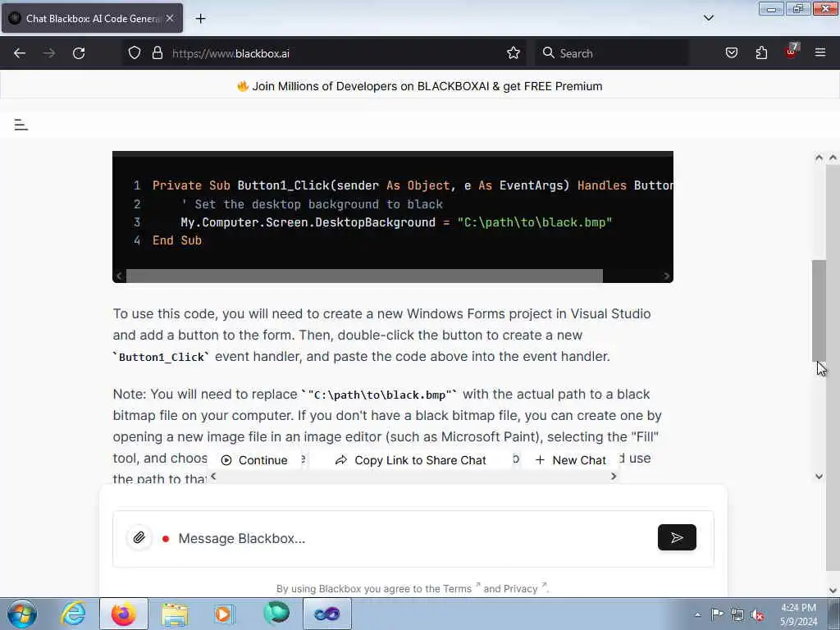Toggle the Blackbox sidebar menu icon
The image size is (840, 630).
21,125
